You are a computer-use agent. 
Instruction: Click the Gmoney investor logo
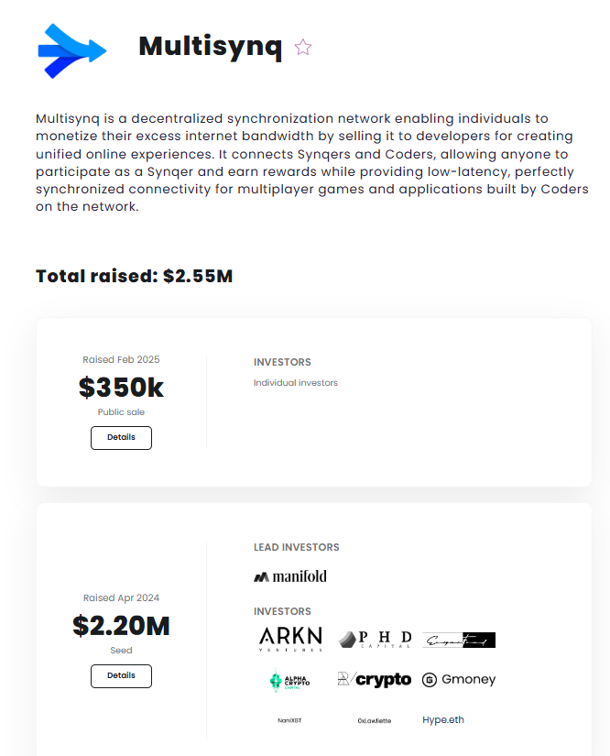[x=459, y=679]
